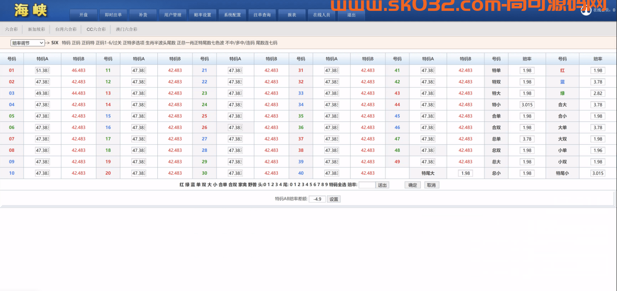Select the 赔率设置 menu item
617x291 pixels.
202,15
